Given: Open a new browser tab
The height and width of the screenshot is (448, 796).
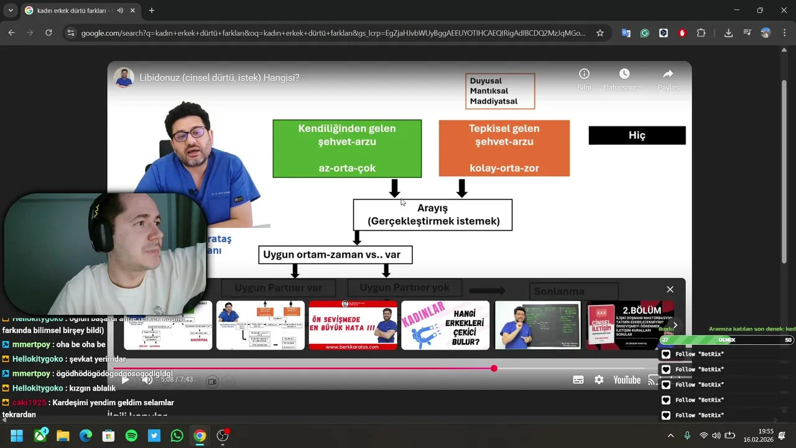Looking at the screenshot, I should click(152, 11).
